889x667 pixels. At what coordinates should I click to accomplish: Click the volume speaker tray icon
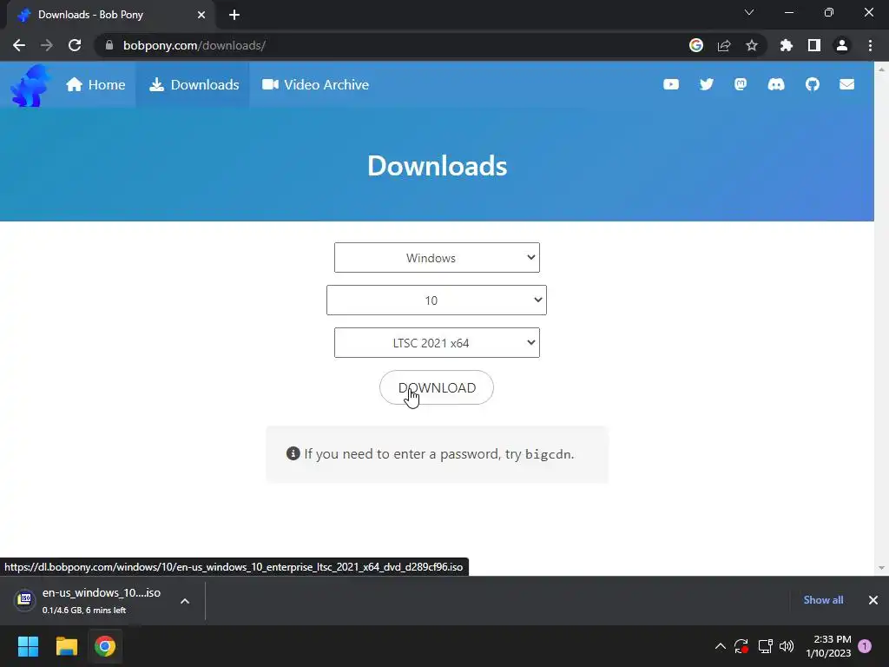coord(787,646)
